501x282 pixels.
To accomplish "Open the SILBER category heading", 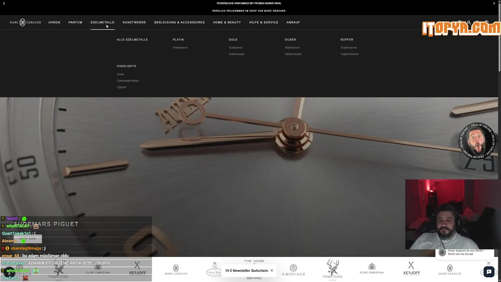I will click(290, 40).
